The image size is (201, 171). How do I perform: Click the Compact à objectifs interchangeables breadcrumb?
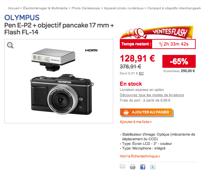pos(174,8)
